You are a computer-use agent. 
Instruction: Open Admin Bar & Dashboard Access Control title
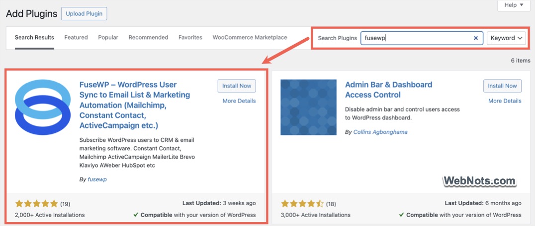click(x=389, y=90)
